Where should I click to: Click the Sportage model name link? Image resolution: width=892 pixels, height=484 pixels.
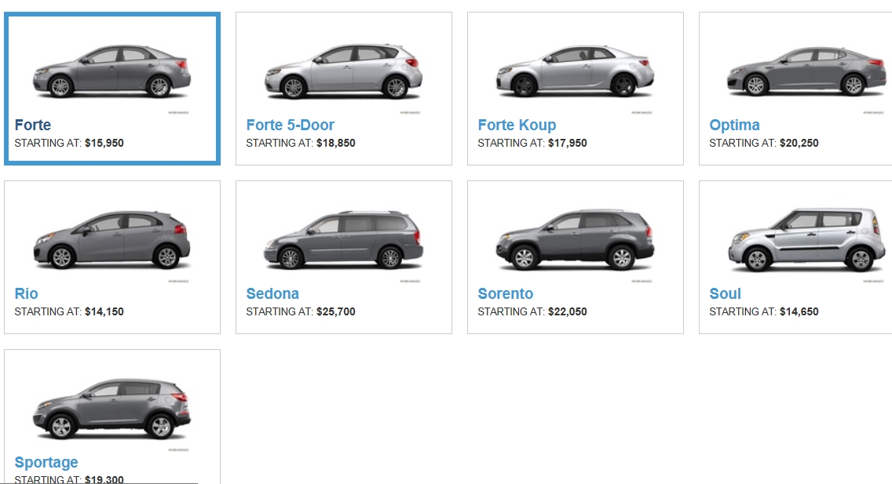click(x=46, y=462)
